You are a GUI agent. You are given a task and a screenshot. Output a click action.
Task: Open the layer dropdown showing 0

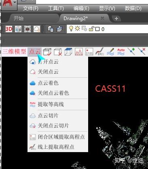pos(107,29)
